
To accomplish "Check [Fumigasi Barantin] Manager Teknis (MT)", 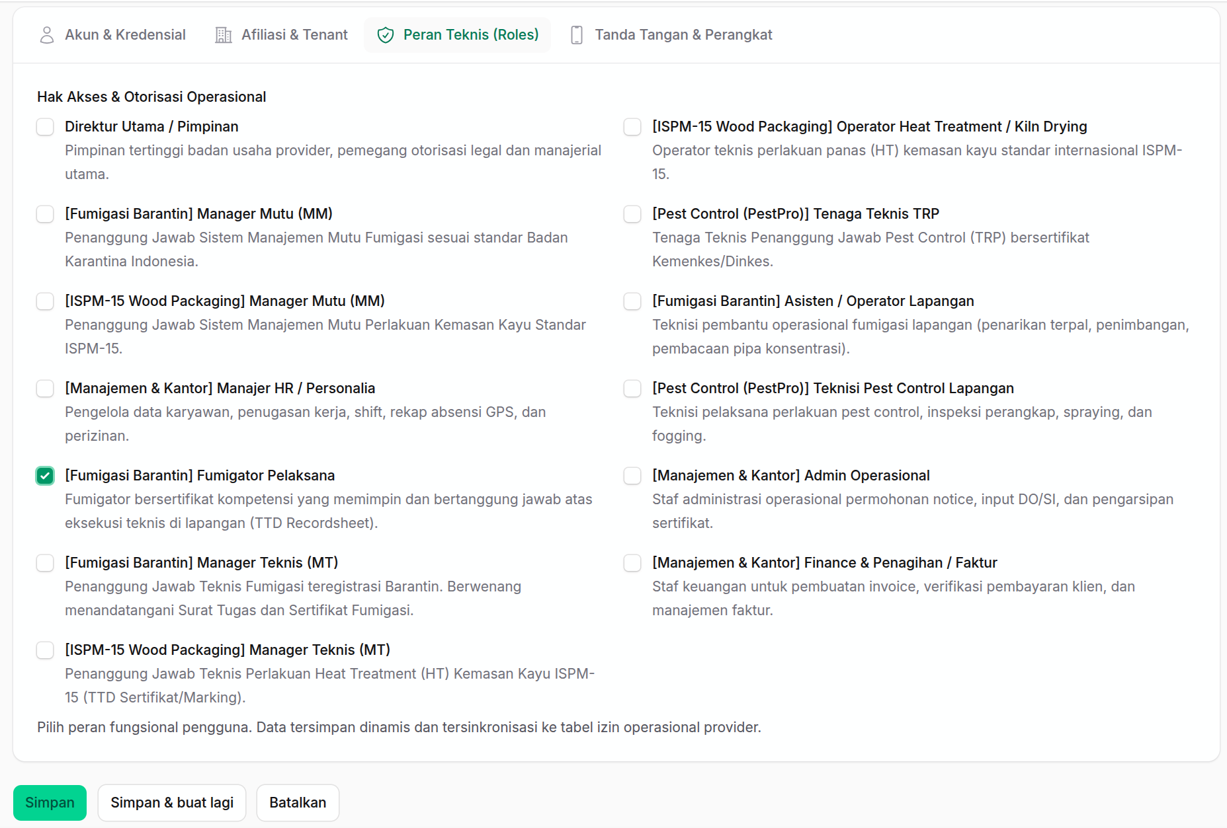I will 45,563.
